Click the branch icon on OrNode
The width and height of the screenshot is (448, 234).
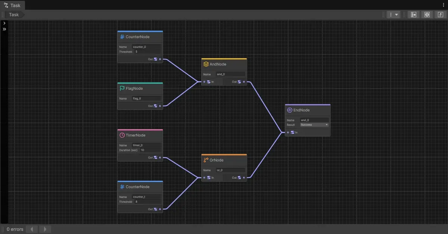[x=206, y=160]
